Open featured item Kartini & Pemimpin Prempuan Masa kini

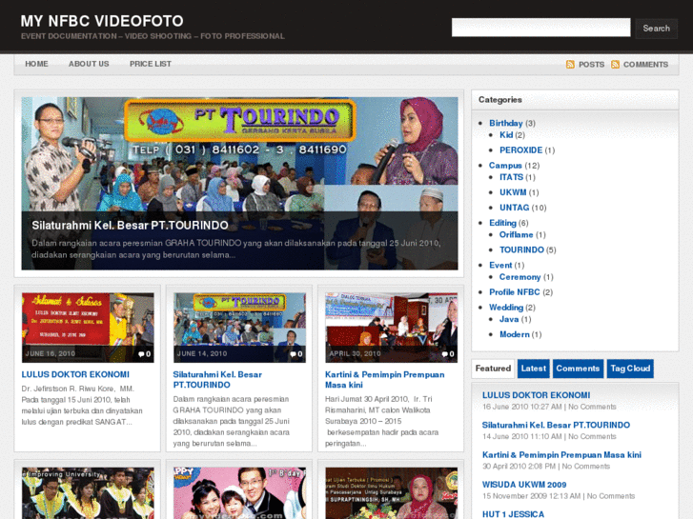point(561,455)
